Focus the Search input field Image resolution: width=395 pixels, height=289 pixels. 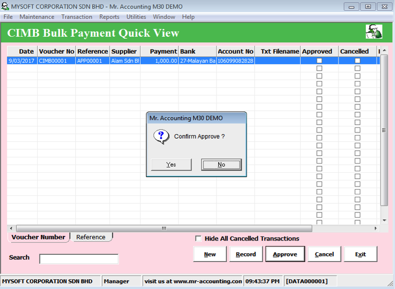[79, 259]
